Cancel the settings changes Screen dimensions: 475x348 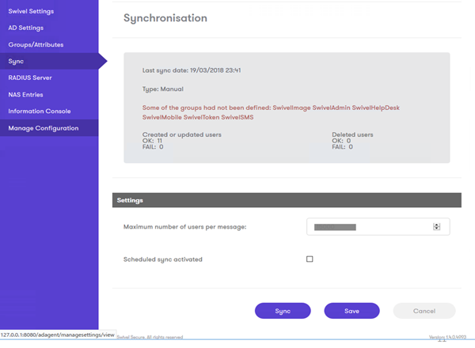(424, 311)
